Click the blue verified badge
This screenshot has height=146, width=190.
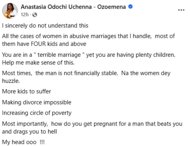[x=131, y=7]
